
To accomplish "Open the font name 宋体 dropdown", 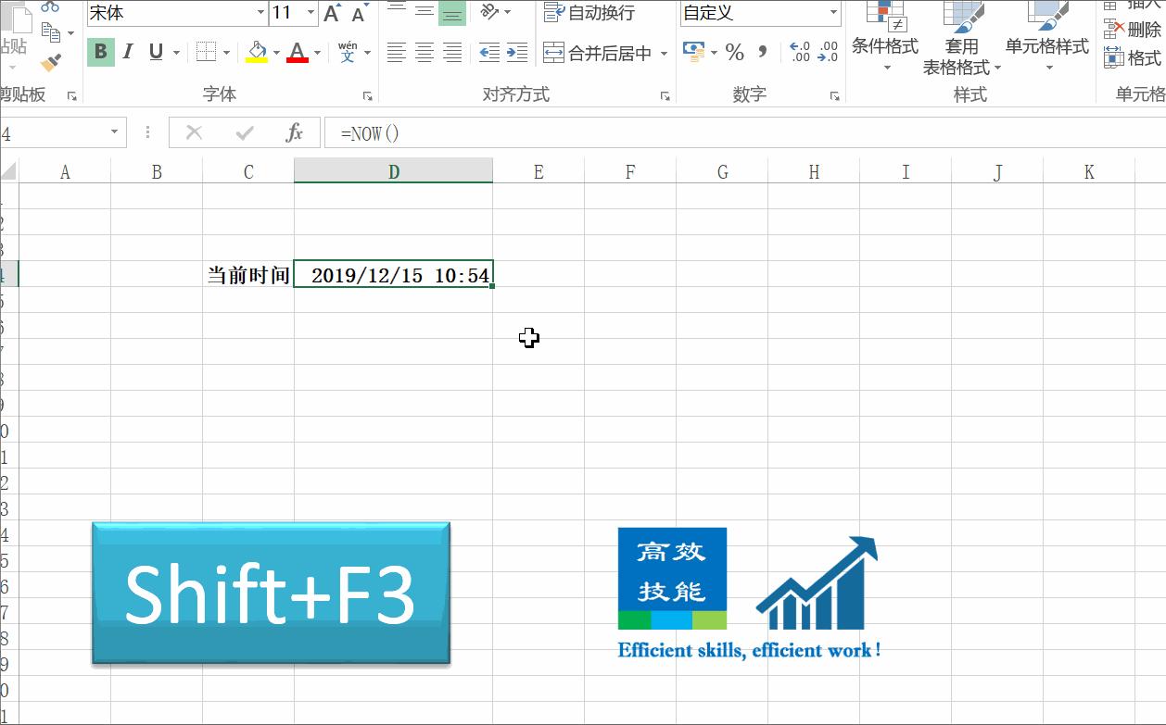I will click(260, 14).
